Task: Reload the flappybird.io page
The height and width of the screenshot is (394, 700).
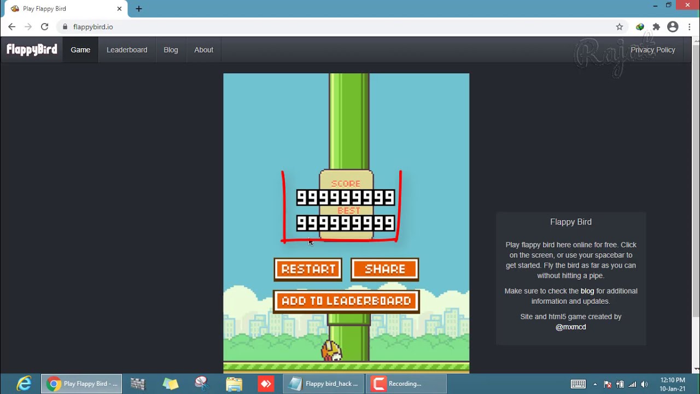Action: tap(45, 27)
